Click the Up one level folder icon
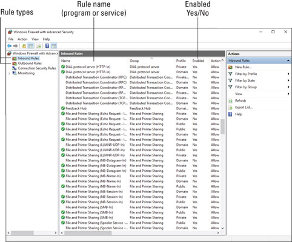 click(24, 46)
